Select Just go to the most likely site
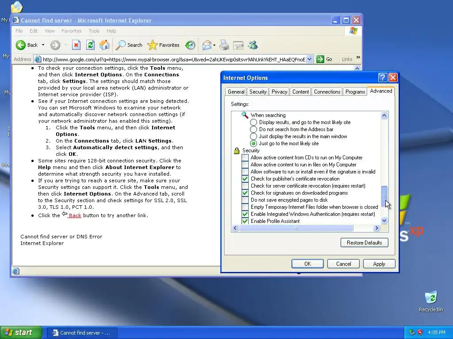 [253, 143]
